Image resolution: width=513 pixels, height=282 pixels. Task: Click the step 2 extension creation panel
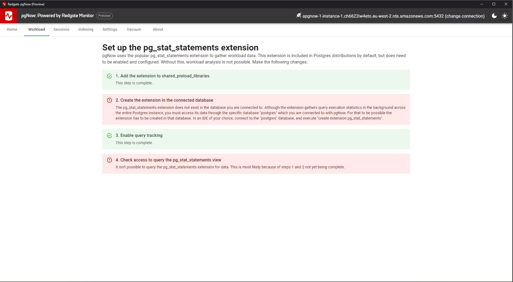click(x=256, y=109)
